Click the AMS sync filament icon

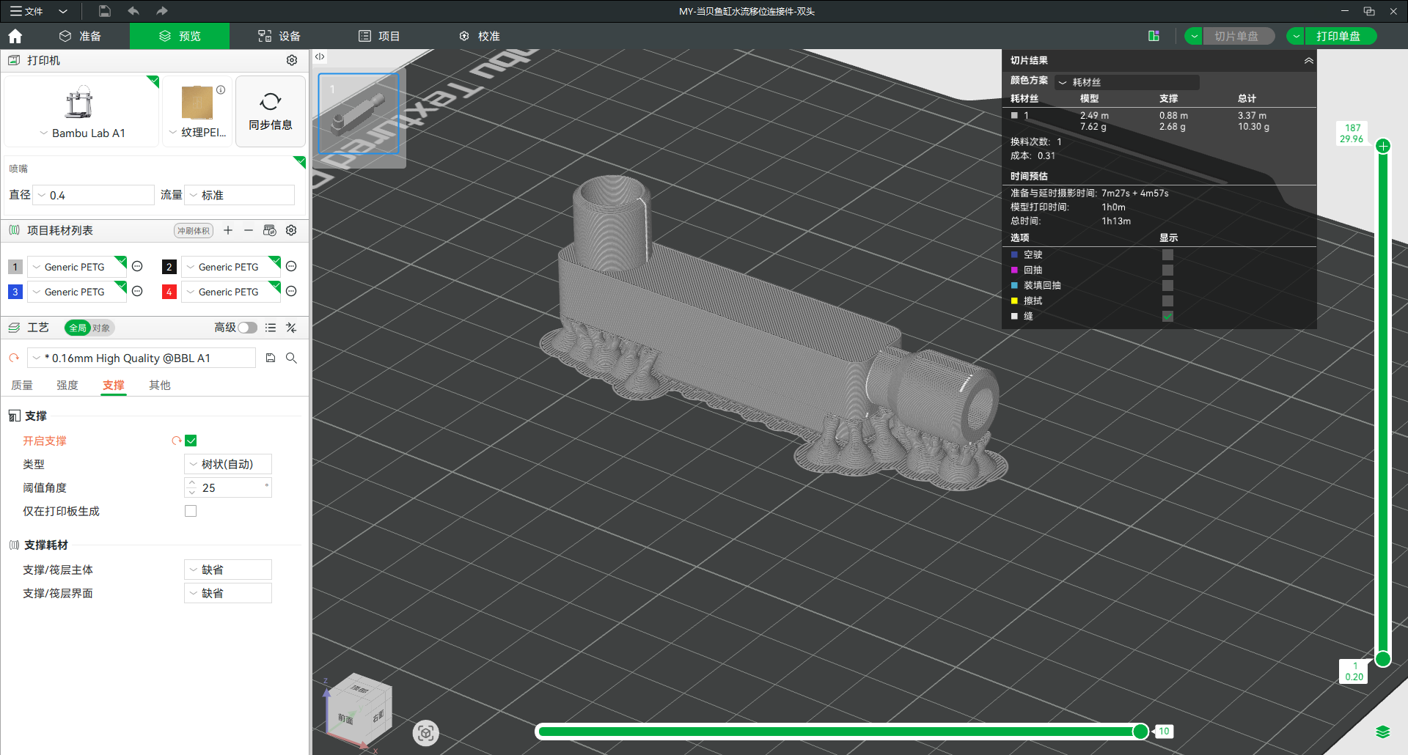[270, 230]
